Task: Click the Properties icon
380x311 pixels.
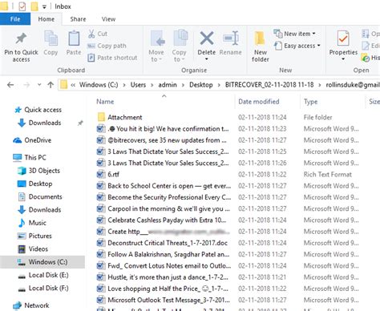Action: [x=343, y=38]
